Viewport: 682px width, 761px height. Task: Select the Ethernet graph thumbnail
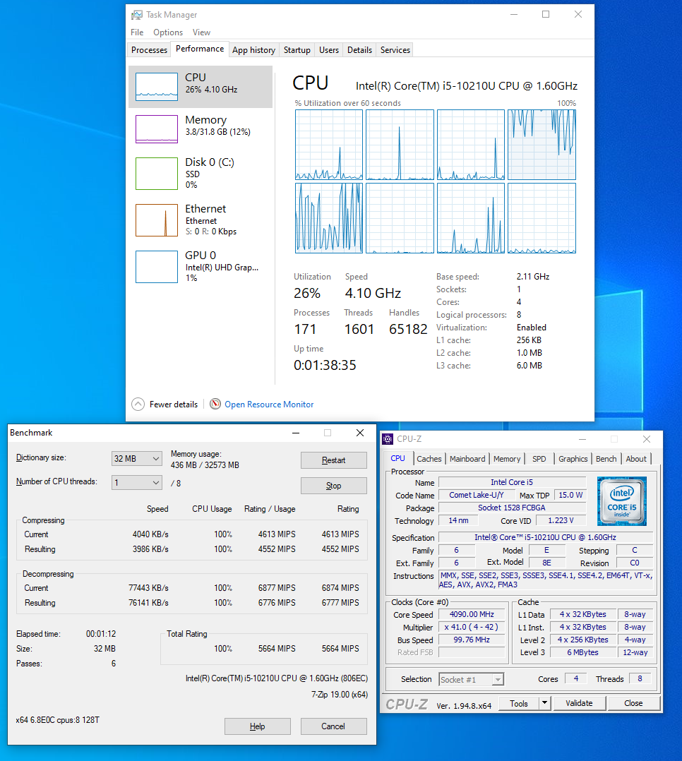[x=156, y=220]
